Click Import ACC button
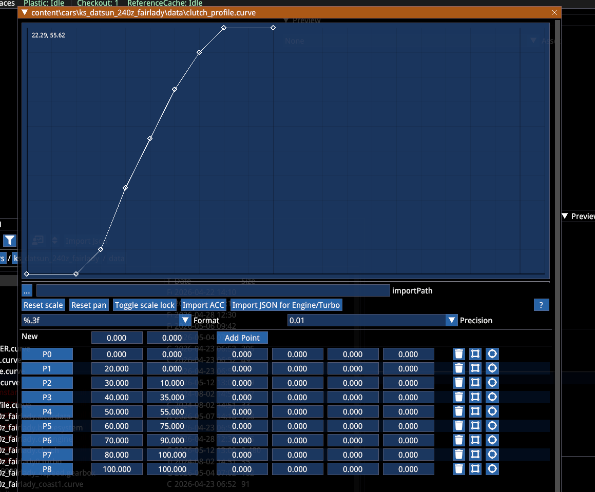Image resolution: width=595 pixels, height=492 pixels. click(x=203, y=305)
